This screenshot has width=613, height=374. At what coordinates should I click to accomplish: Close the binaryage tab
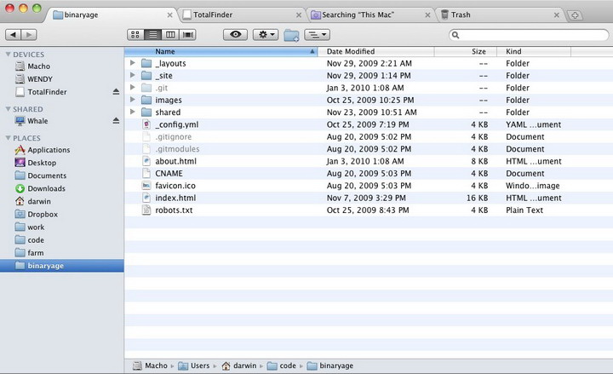pos(169,14)
